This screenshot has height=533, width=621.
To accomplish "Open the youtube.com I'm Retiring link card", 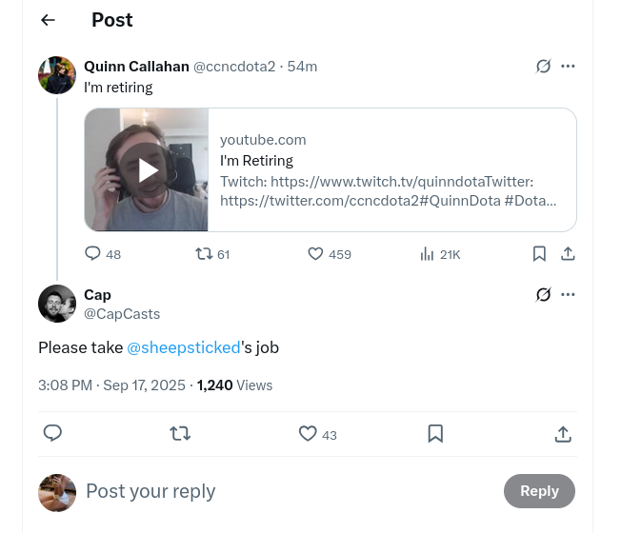I will pyautogui.click(x=331, y=169).
